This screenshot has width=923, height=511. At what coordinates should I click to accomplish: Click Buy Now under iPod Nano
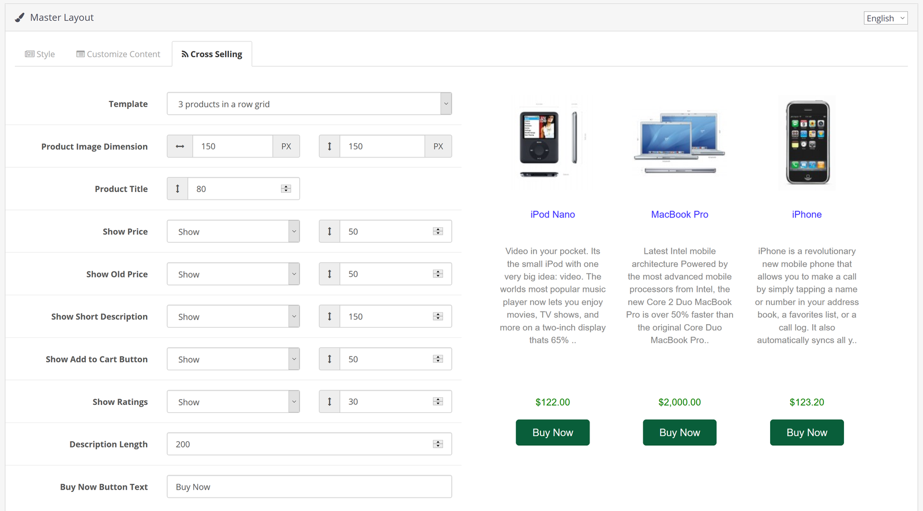pos(553,433)
